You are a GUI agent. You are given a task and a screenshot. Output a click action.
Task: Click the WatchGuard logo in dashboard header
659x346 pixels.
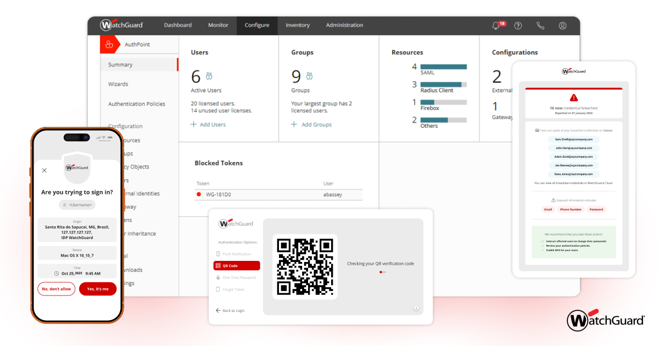pos(121,25)
